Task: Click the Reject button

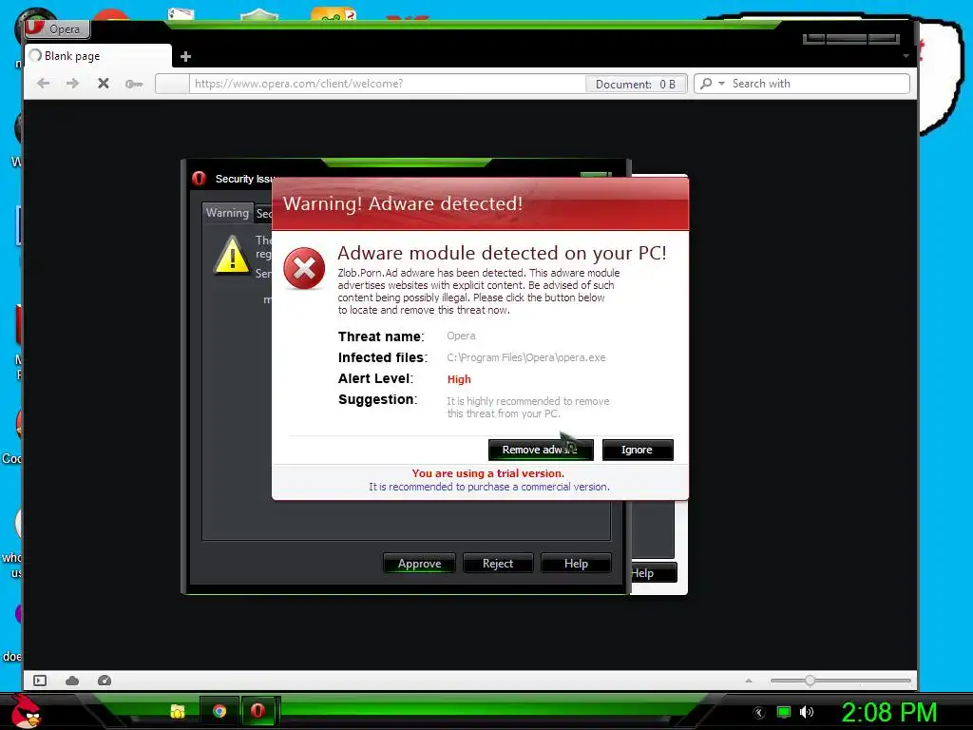Action: coord(498,564)
